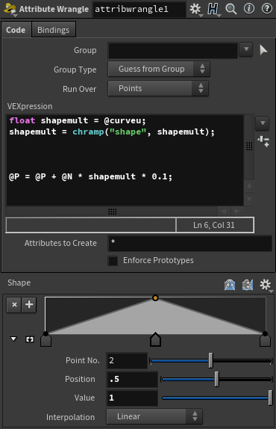Click the Point No. value field
Image resolution: width=276 pixels, height=429 pixels.
pyautogui.click(x=127, y=360)
